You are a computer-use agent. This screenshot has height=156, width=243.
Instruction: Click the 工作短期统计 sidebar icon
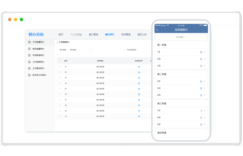pyautogui.click(x=29, y=62)
